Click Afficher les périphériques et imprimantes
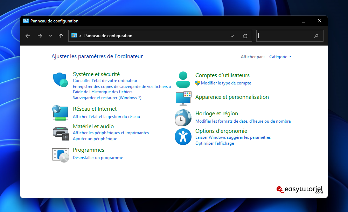 point(111,133)
